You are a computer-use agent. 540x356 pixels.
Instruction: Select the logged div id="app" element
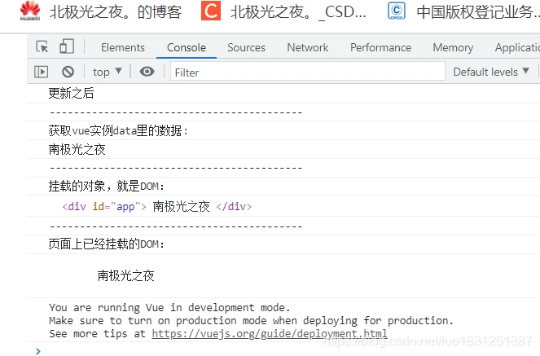pos(157,206)
